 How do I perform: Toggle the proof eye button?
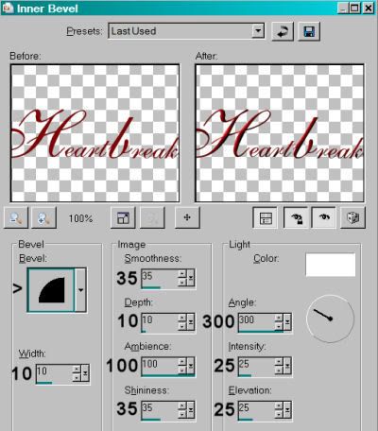pyautogui.click(x=324, y=217)
